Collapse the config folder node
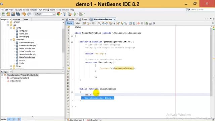The image size is (215, 121). click(x=11, y=28)
